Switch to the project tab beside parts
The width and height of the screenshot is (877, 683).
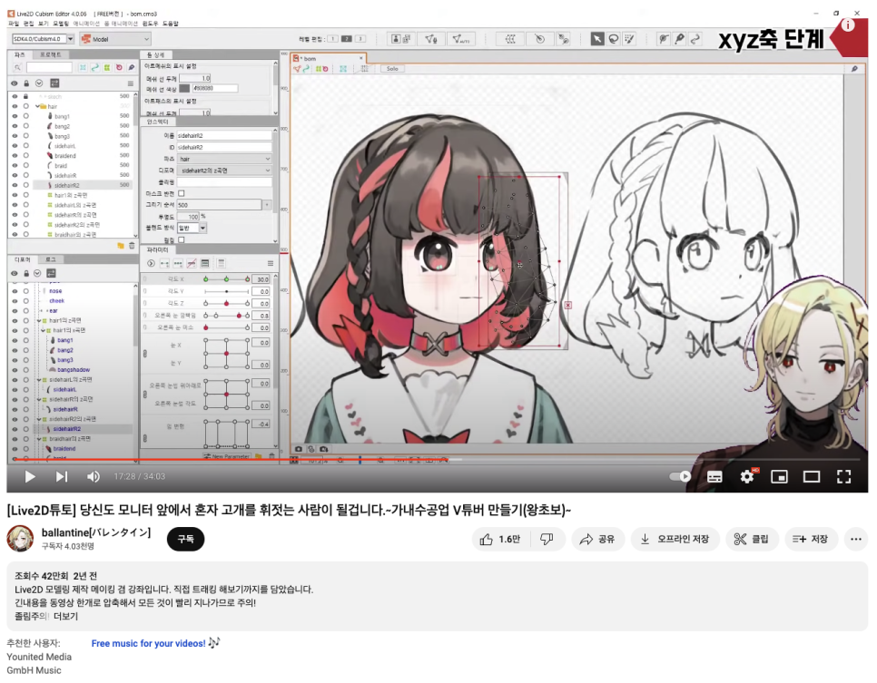[x=50, y=54]
